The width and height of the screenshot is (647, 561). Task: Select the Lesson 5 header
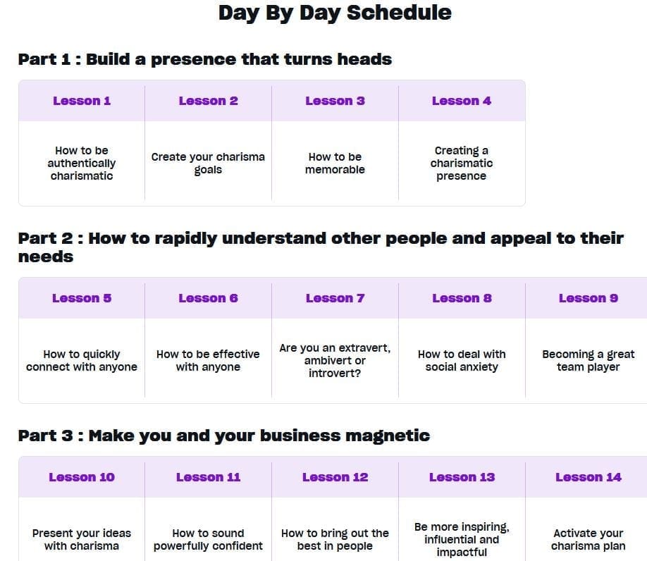pyautogui.click(x=82, y=298)
